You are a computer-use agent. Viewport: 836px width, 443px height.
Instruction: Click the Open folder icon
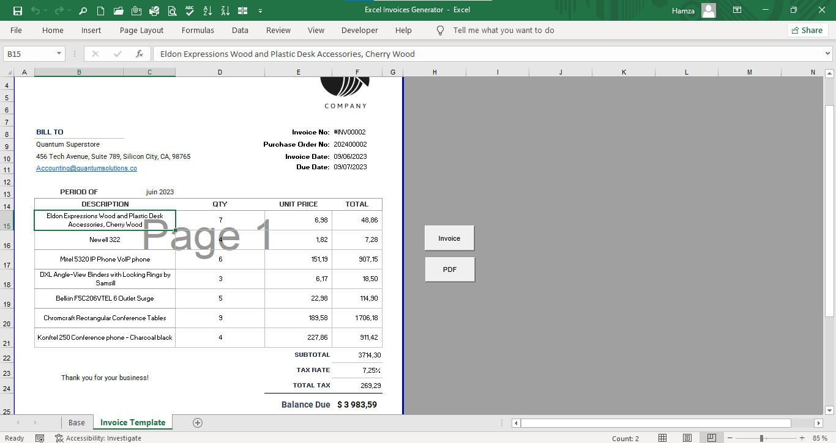click(119, 10)
